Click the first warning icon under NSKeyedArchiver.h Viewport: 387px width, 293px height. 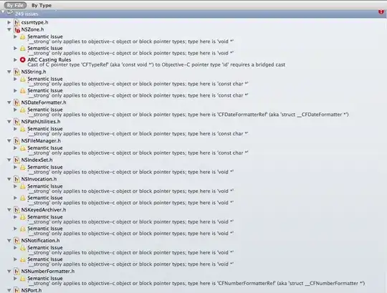(23, 217)
